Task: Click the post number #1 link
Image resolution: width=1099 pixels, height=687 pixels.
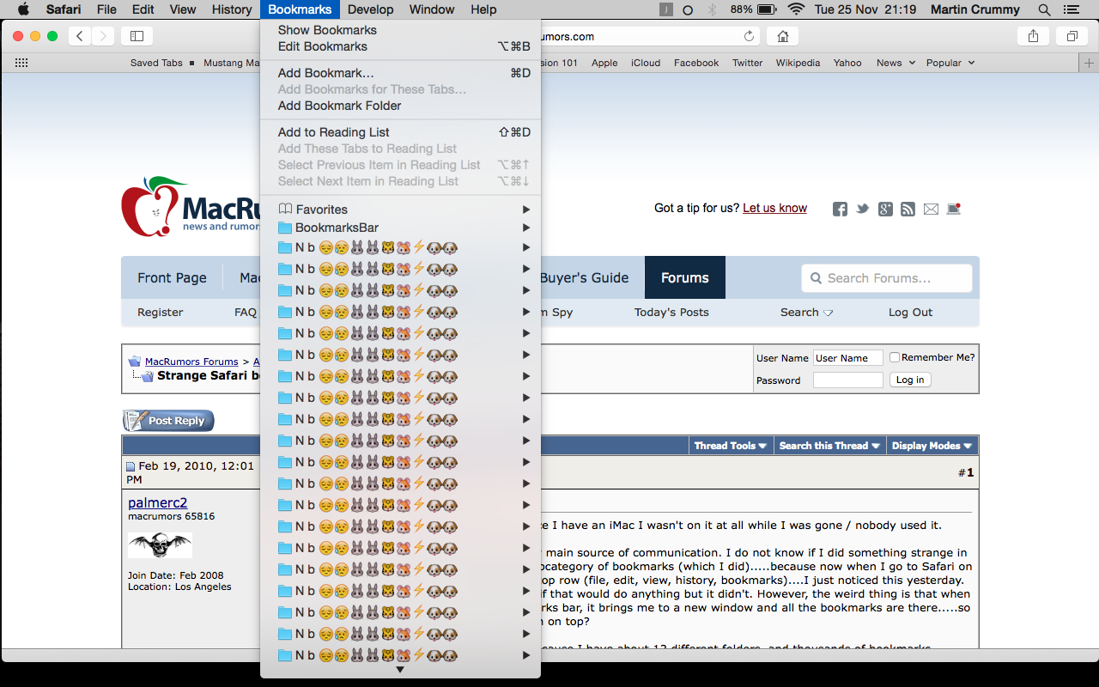Action: click(x=966, y=472)
